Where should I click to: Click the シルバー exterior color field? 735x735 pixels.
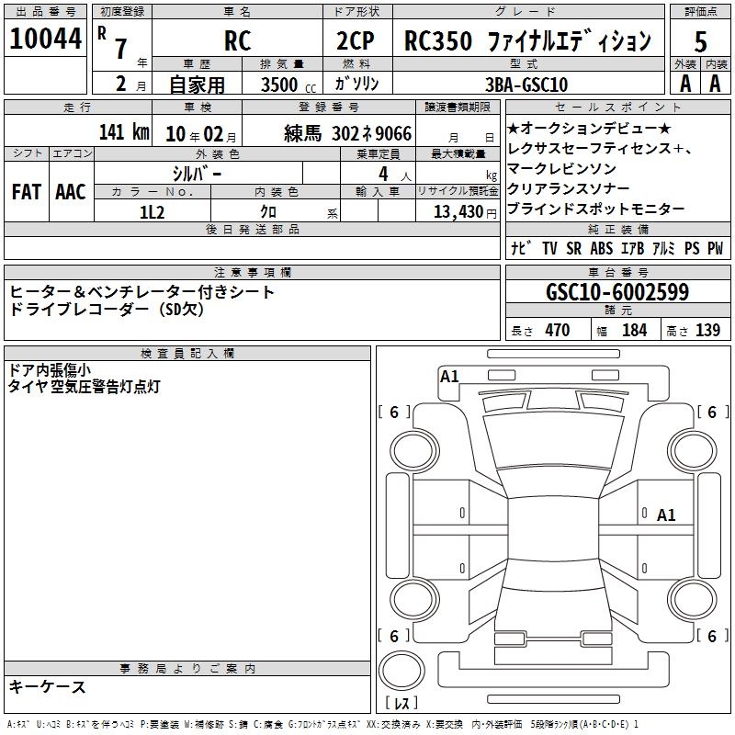point(197,174)
